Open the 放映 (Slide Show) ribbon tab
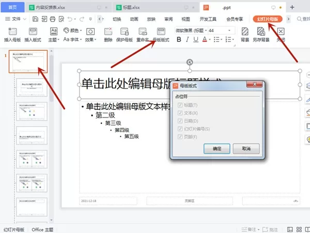Image resolution: width=310 pixels, height=233 pixels. 151,19
